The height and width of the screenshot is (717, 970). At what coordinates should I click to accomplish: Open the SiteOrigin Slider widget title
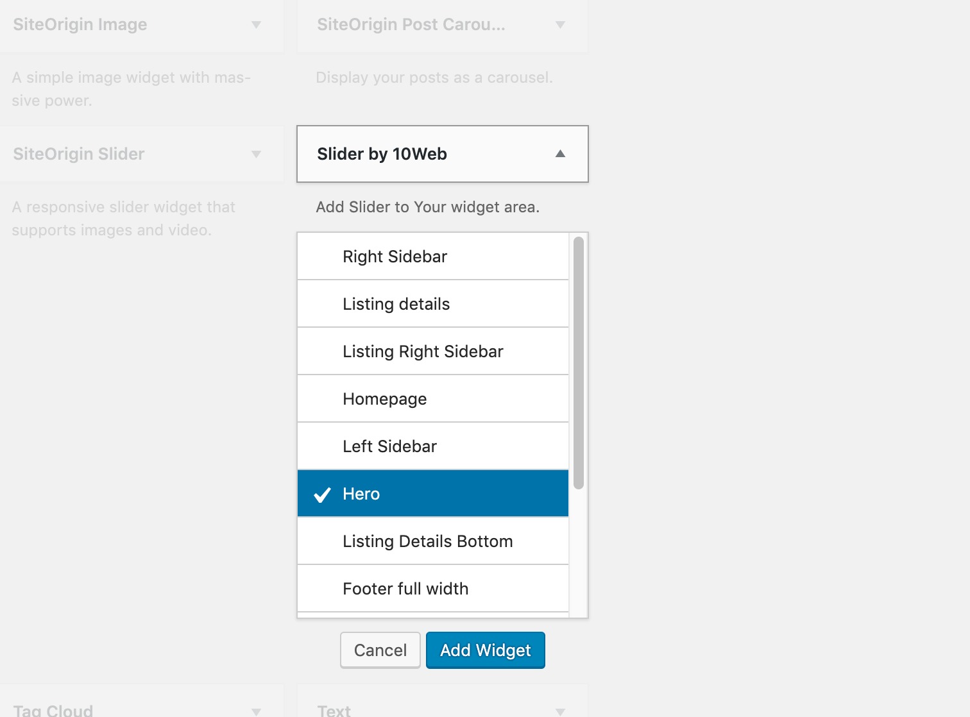[79, 155]
